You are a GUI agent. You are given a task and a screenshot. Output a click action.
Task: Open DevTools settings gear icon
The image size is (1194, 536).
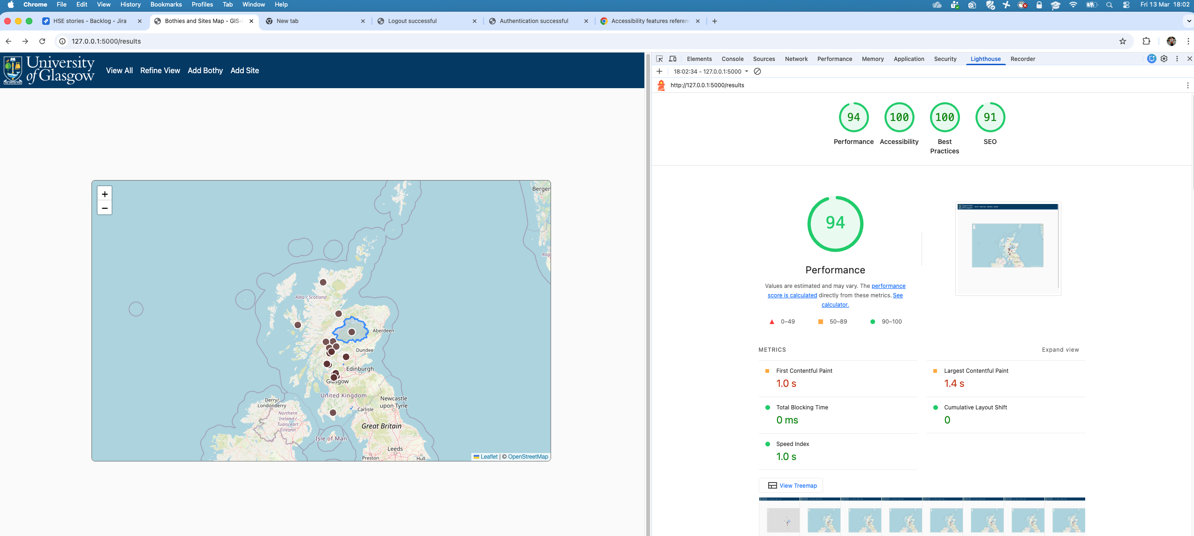[1164, 59]
